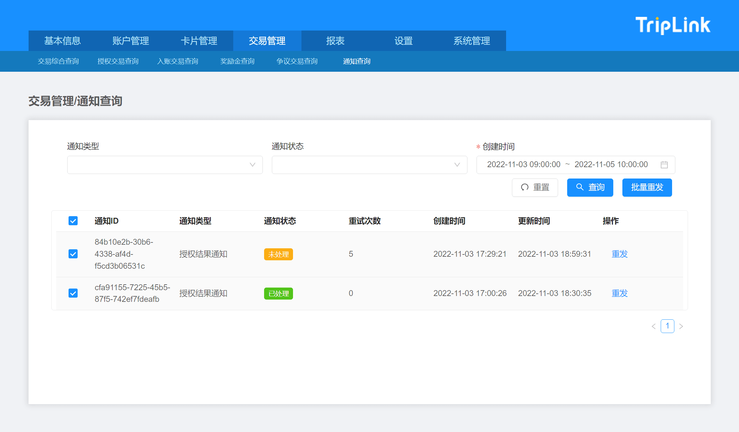Image resolution: width=739 pixels, height=432 pixels.
Task: Uncheck the row starting with cfa91155
Action: tap(73, 293)
